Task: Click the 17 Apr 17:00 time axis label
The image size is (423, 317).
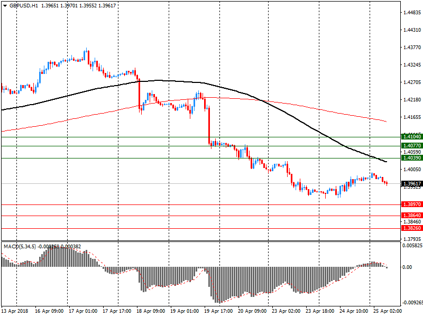Action: click(117, 311)
